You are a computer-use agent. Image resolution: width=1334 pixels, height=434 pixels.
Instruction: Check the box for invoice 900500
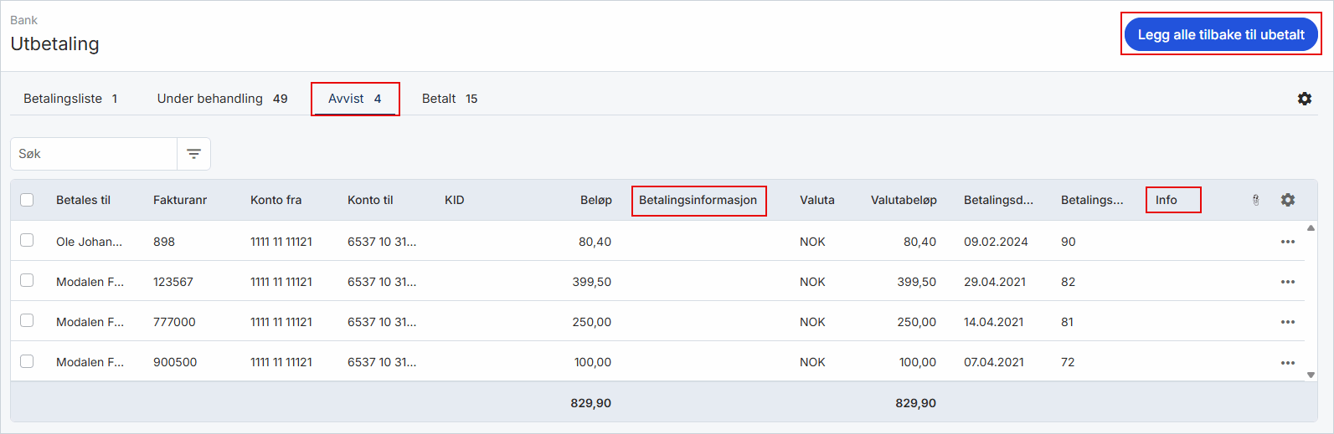[27, 361]
